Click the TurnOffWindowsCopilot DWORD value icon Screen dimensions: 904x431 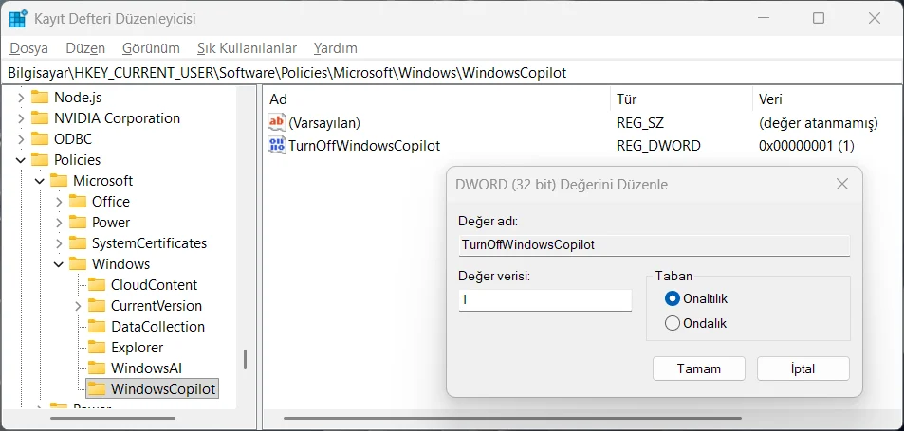[x=277, y=146]
